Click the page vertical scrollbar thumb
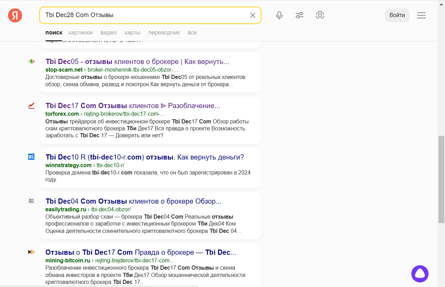The height and width of the screenshot is (287, 445). 441,179
